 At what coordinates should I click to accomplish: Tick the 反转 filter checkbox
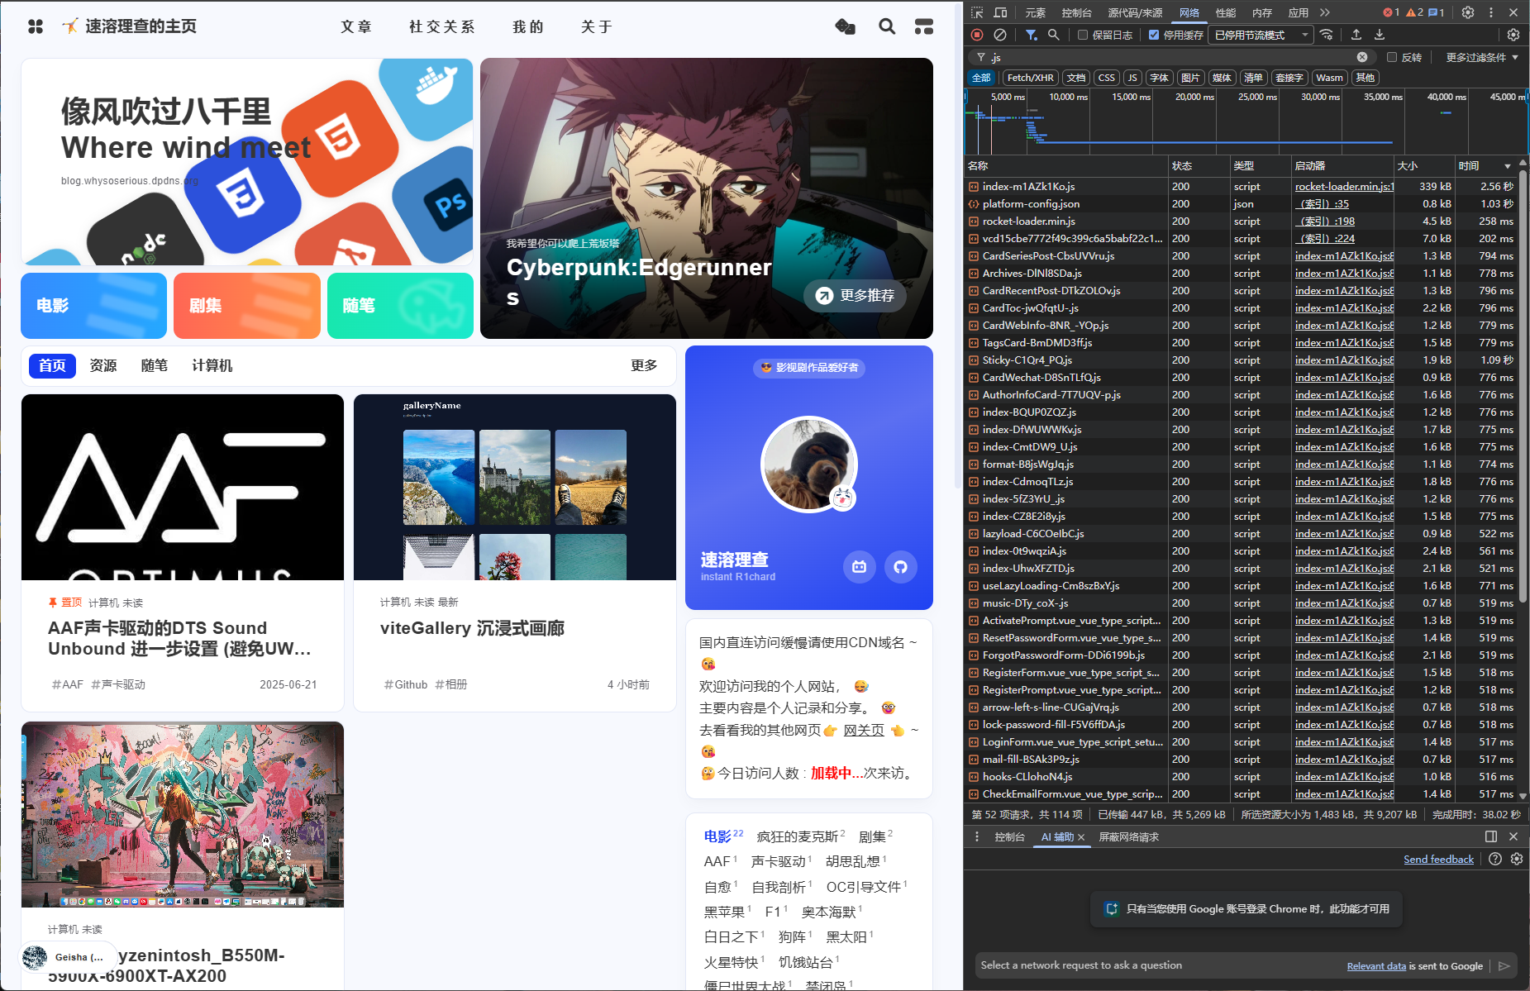(x=1392, y=57)
